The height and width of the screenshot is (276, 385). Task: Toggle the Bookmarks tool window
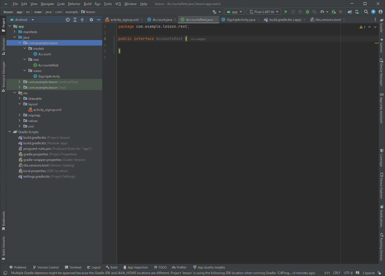[x=3, y=221]
